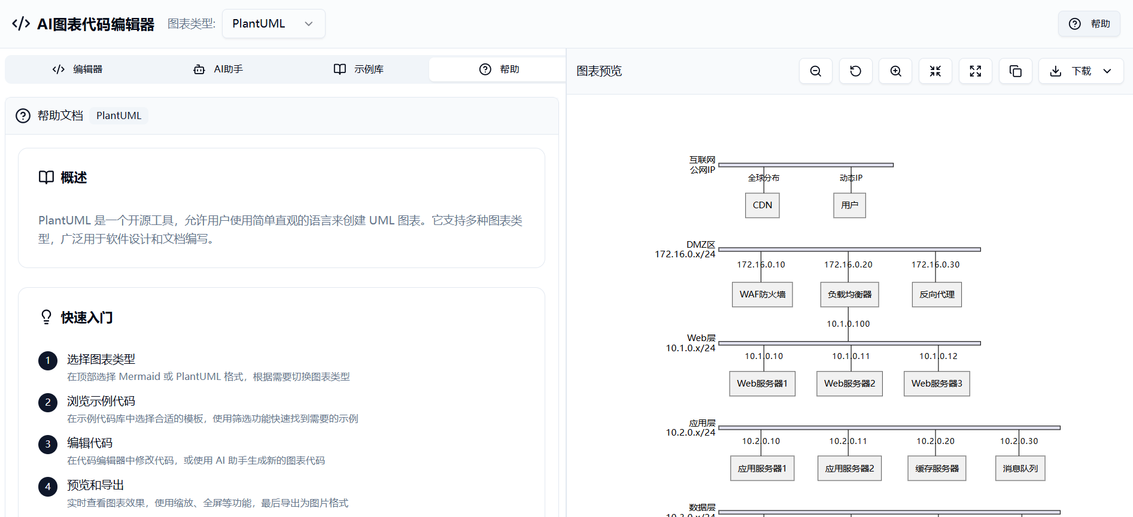Switch to the AI助手 tab
Viewport: 1133px width, 517px height.
[x=218, y=69]
